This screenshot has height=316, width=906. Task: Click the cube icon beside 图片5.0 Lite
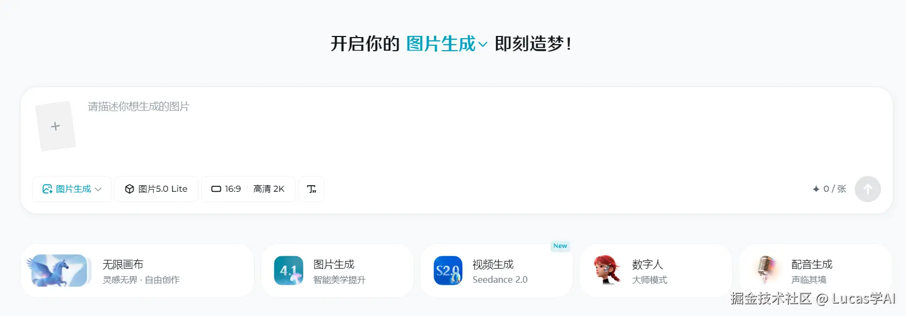coord(129,189)
